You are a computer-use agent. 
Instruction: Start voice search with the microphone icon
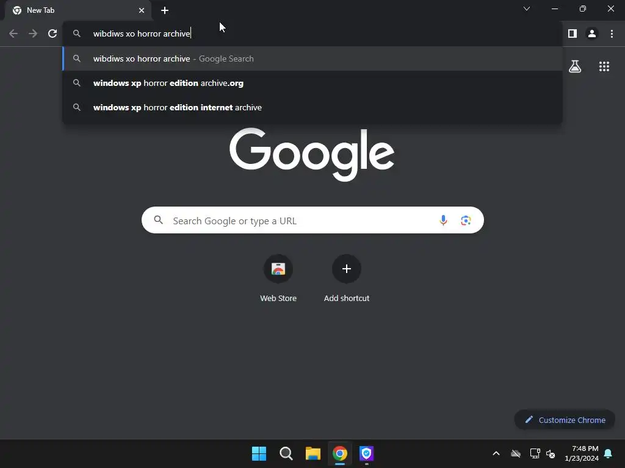[443, 220]
